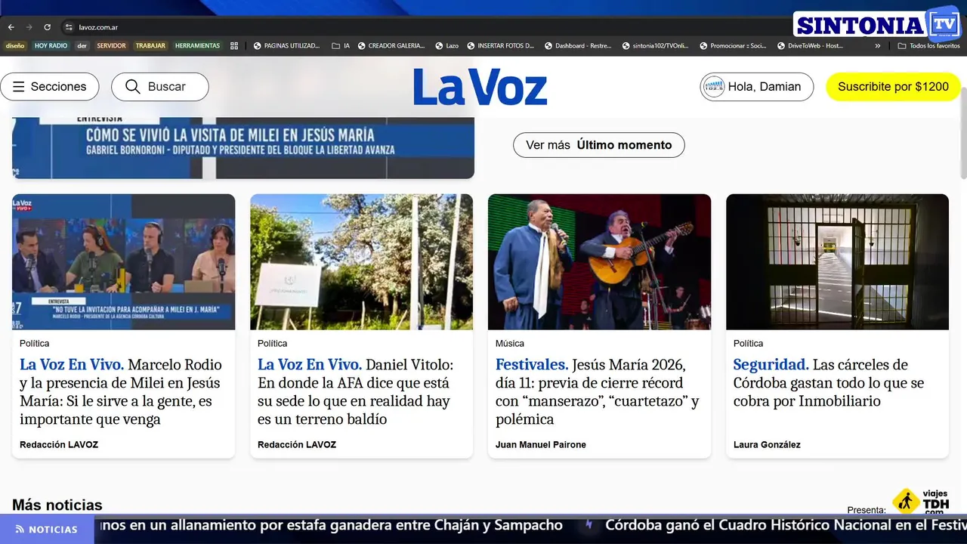Open 'CREADOR GALERIA...' bookmark

point(391,46)
